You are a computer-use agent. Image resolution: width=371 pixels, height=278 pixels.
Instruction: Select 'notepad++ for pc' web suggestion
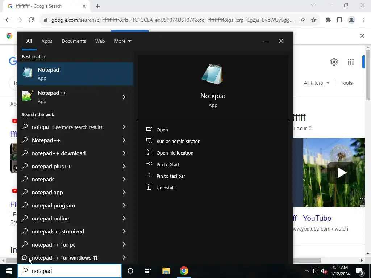(75, 244)
